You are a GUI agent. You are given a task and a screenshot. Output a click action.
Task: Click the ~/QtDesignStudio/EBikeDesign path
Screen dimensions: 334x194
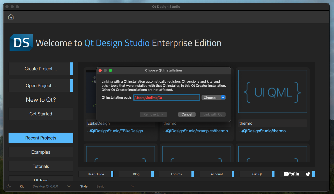click(x=115, y=131)
